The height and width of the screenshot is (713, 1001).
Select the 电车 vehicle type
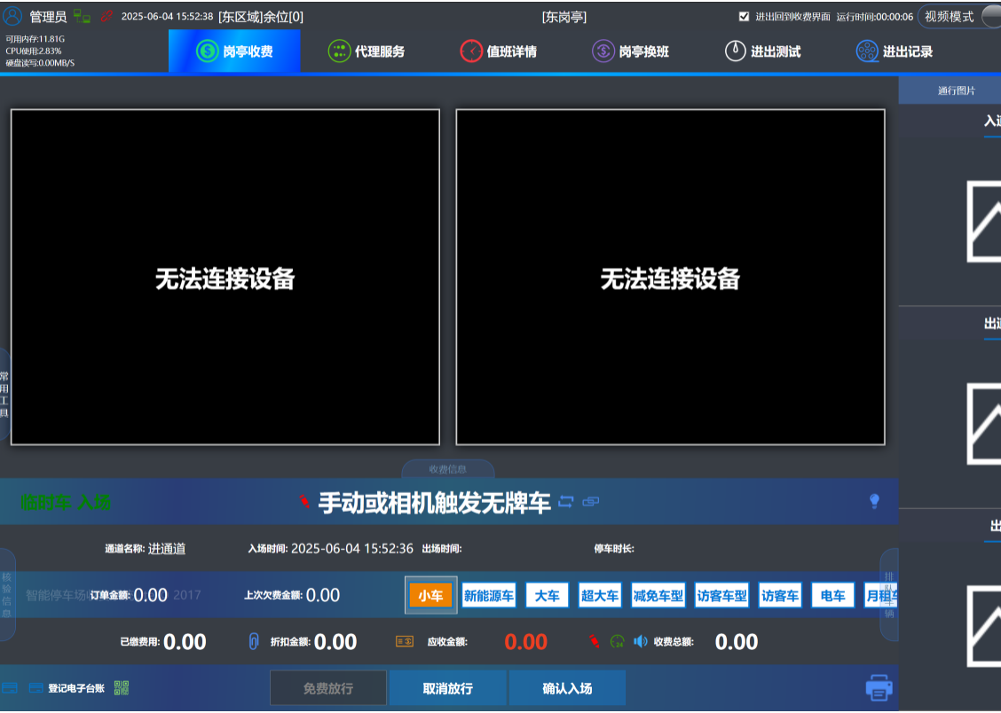[x=833, y=596]
